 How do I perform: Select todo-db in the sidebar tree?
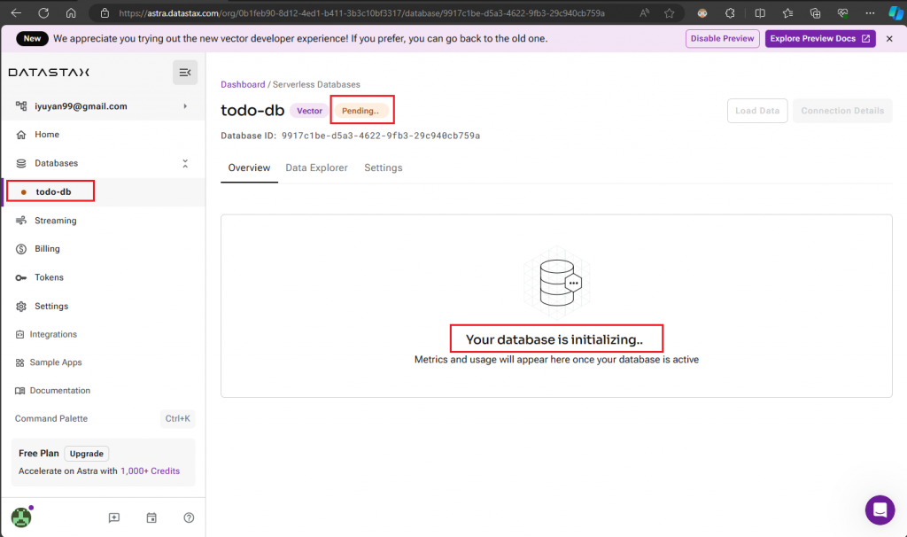[53, 191]
